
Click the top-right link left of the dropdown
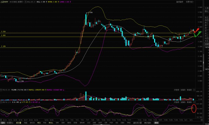point(180,2)
